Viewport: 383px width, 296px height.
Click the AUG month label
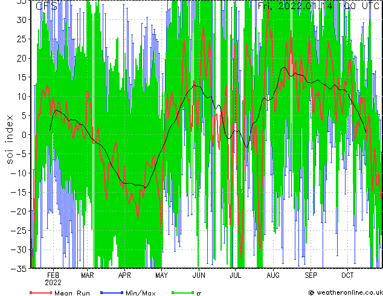tap(273, 275)
